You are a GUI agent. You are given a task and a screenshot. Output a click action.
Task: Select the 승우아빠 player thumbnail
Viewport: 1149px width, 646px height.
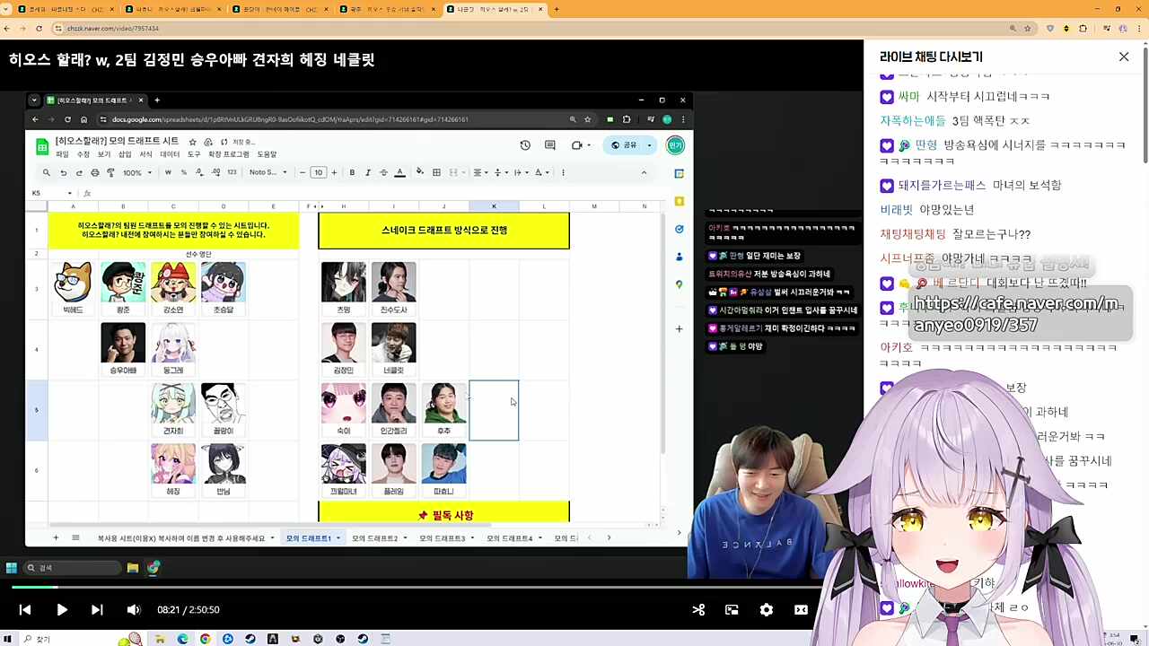click(123, 343)
